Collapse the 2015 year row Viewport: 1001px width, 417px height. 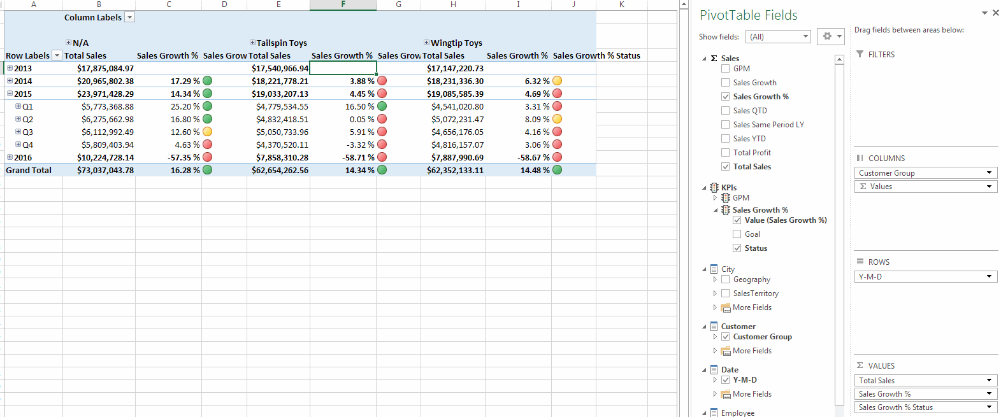click(x=10, y=93)
